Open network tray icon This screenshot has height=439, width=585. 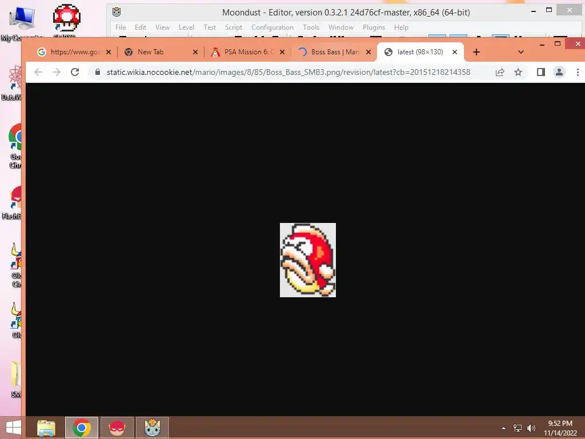click(518, 428)
